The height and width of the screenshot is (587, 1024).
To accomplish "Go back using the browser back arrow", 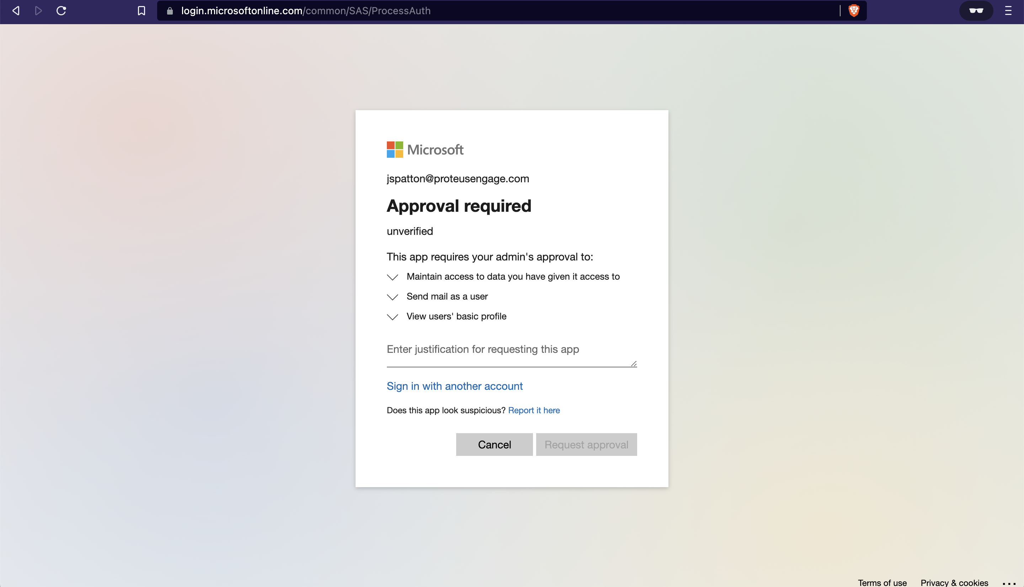I will click(x=16, y=11).
